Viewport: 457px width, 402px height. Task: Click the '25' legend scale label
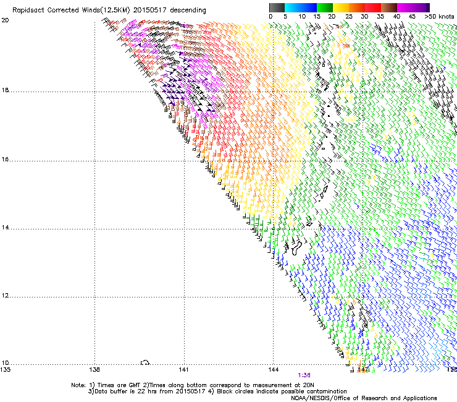click(x=348, y=17)
